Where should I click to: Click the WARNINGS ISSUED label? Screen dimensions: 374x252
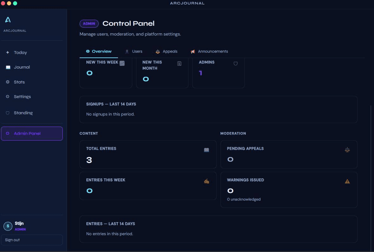click(246, 180)
